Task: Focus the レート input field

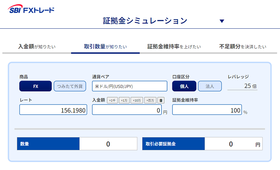Action: (x=53, y=110)
